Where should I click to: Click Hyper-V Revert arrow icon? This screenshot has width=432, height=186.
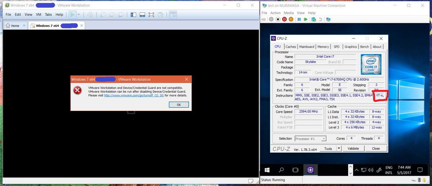pyautogui.click(x=320, y=19)
